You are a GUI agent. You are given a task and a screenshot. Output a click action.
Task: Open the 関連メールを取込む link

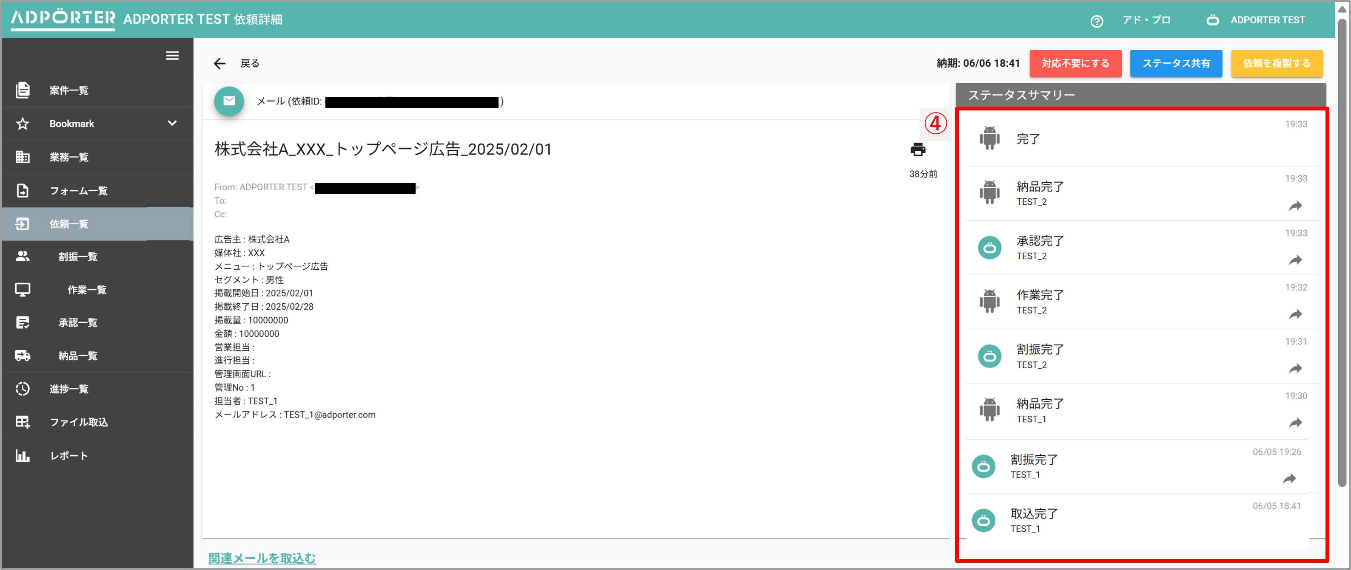click(x=261, y=558)
